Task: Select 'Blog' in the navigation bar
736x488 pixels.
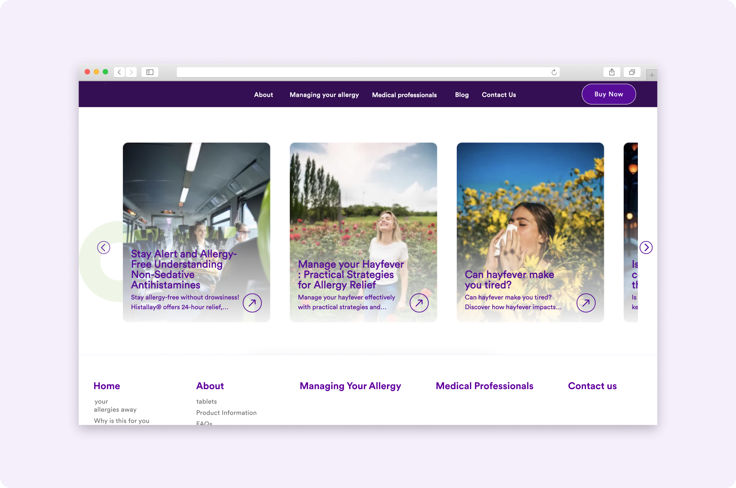Action: (462, 95)
